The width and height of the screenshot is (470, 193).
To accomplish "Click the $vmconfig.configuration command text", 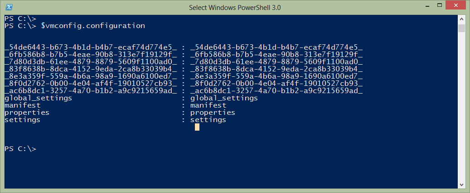I will [92, 26].
